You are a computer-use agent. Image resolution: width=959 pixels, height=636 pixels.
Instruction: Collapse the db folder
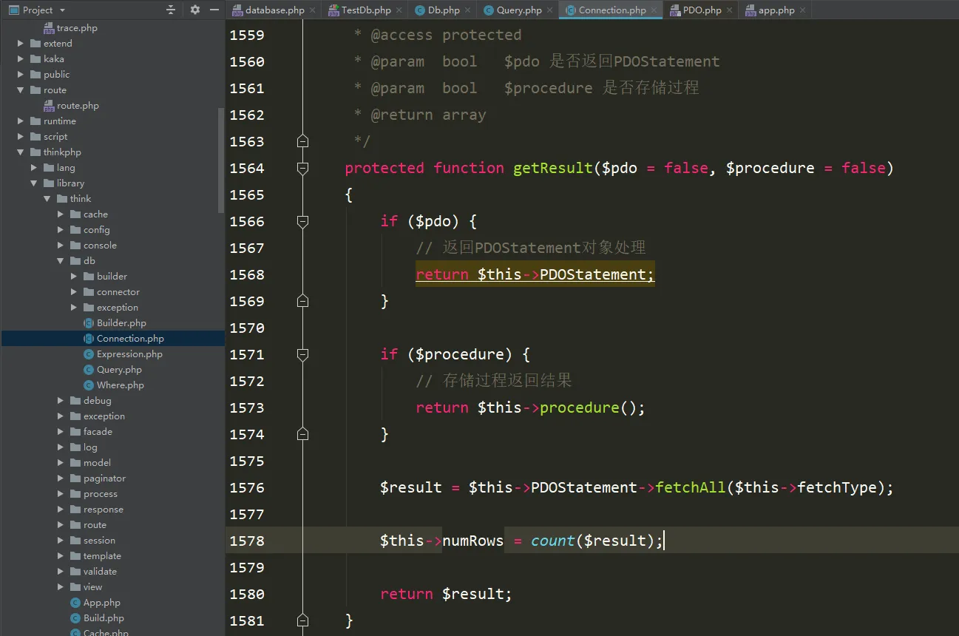61,261
